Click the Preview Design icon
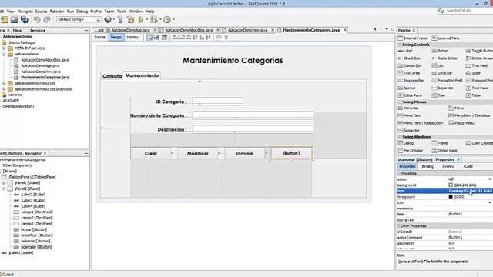Viewport: 493px width, 277px height. pyautogui.click(x=164, y=38)
